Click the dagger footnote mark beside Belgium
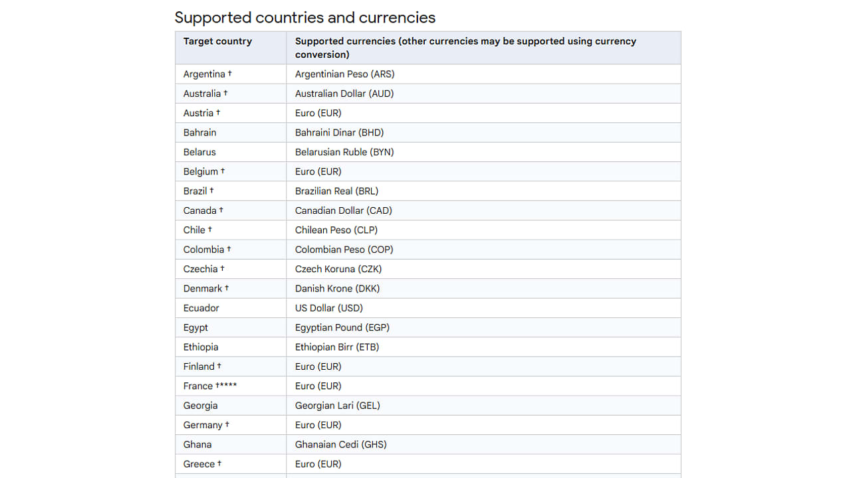The height and width of the screenshot is (478, 851). tap(223, 171)
